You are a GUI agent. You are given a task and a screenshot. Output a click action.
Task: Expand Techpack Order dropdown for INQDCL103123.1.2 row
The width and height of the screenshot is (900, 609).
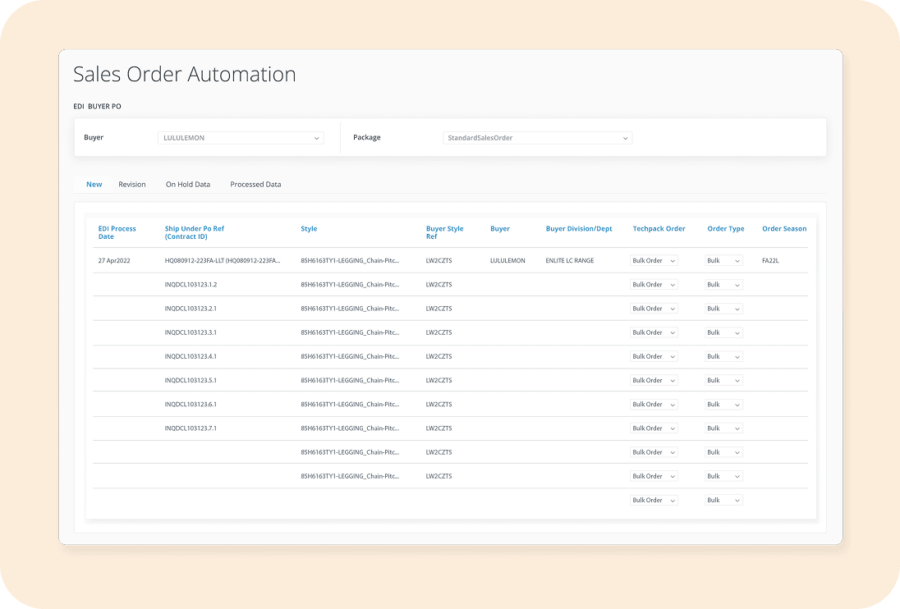pos(654,285)
